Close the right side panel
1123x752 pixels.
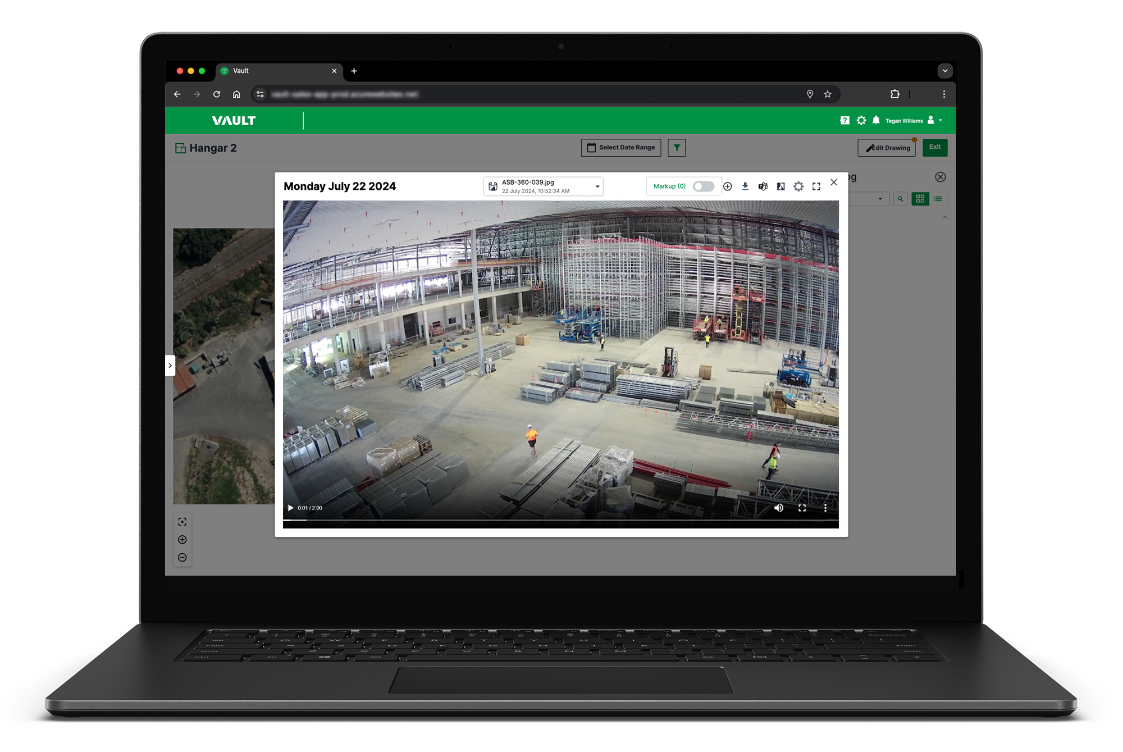point(941,177)
